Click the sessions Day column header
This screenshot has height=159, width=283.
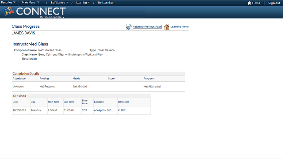[x=33, y=102]
